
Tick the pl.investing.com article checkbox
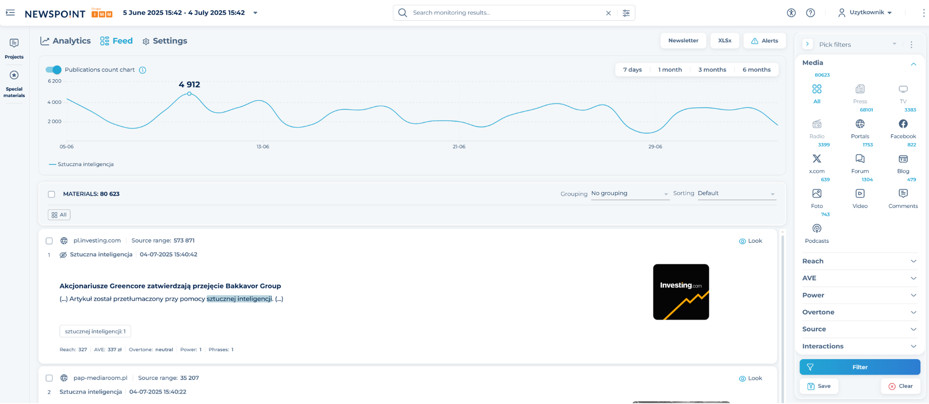point(49,241)
